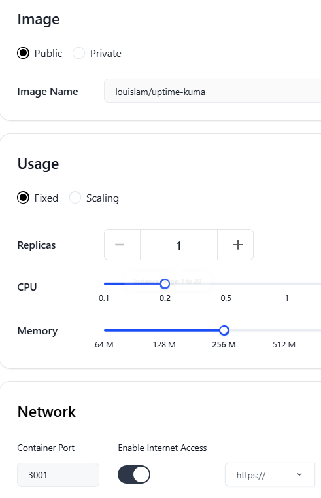The image size is (321, 498).
Task: Click the chevron arrow beside https://
Action: 299,474
